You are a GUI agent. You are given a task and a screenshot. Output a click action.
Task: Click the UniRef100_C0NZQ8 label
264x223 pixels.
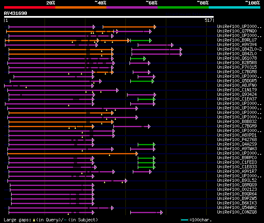[x=237, y=212]
